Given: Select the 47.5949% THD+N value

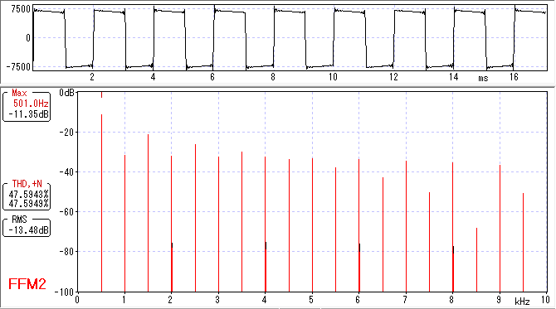Looking at the screenshot, I should point(28,204).
